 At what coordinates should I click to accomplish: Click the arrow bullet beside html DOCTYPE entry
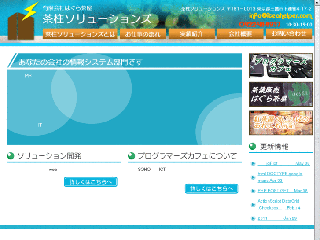(253, 177)
